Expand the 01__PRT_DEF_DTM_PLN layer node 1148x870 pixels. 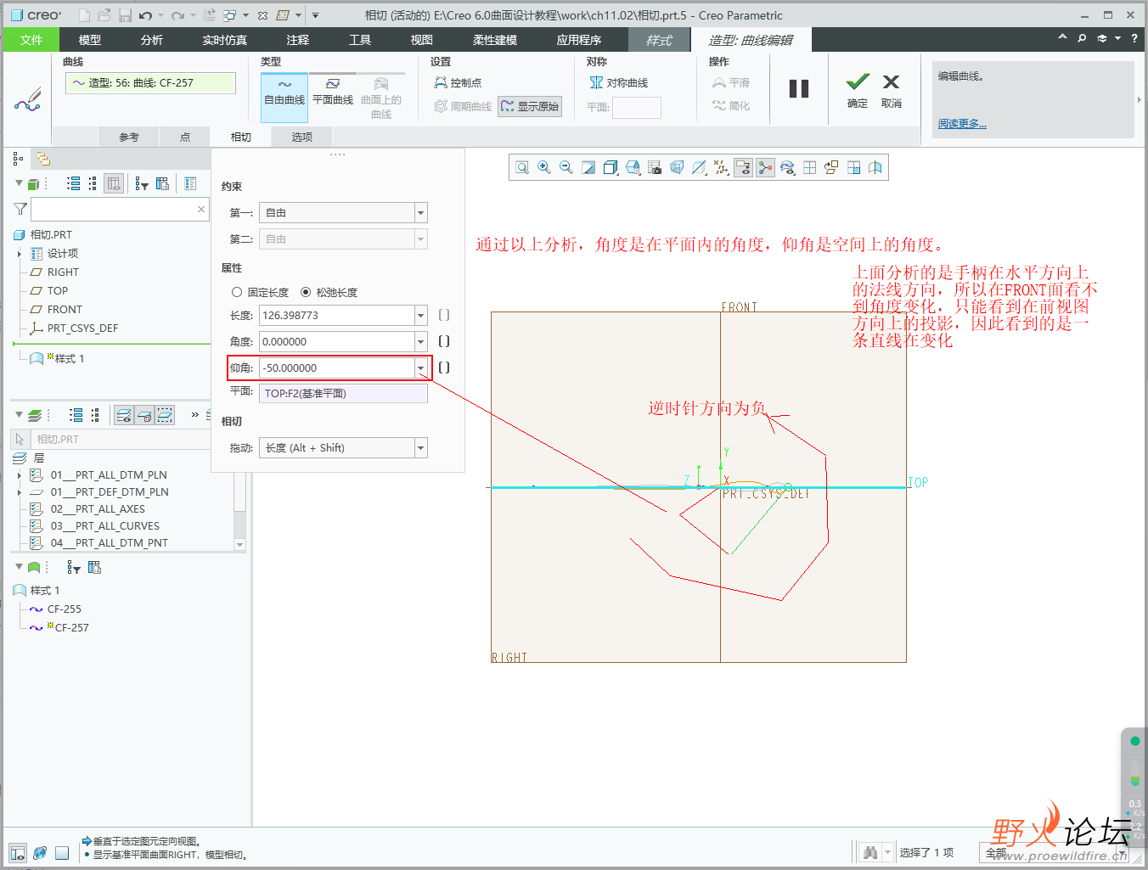[20, 492]
